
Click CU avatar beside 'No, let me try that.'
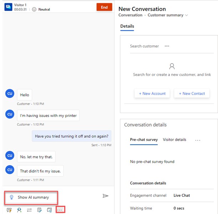pyautogui.click(x=10, y=156)
